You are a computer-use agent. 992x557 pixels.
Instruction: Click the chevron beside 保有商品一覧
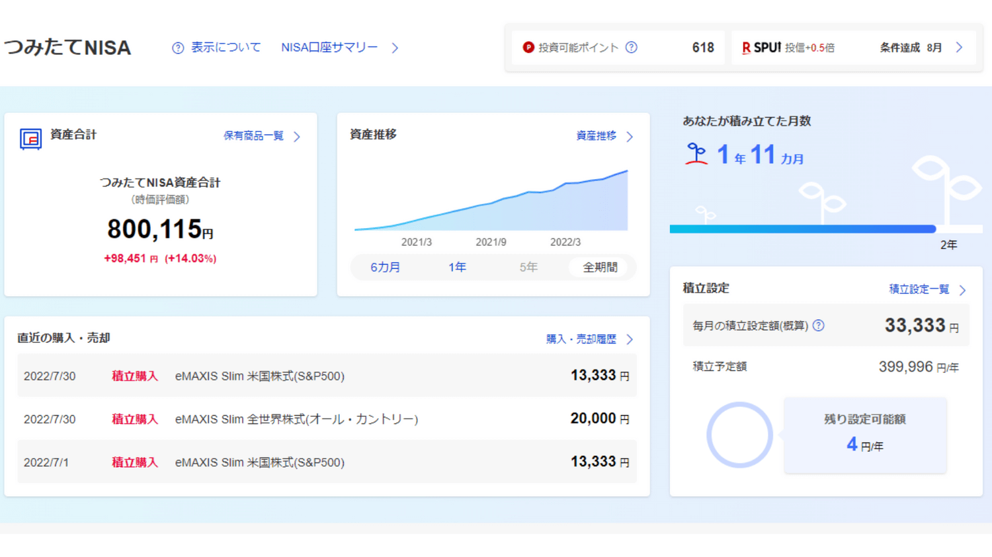(x=297, y=137)
